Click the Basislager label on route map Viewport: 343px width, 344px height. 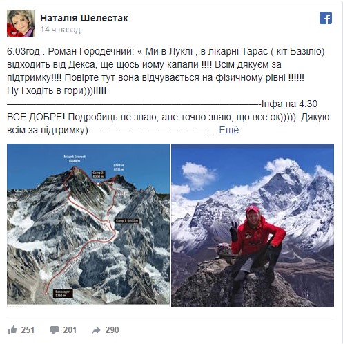pyautogui.click(x=63, y=294)
